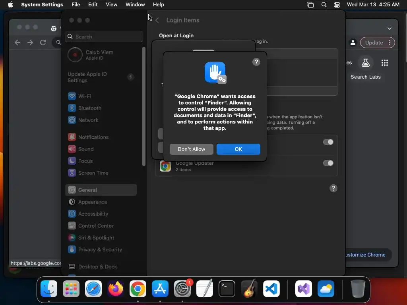Click OK in the Finder access dialog
The height and width of the screenshot is (305, 407).
point(238,149)
